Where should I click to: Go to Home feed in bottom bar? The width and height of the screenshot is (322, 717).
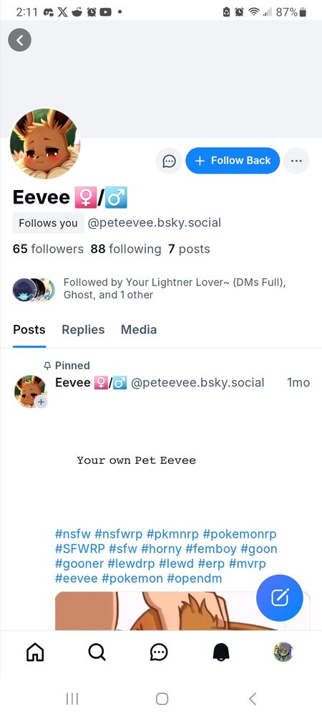click(35, 652)
